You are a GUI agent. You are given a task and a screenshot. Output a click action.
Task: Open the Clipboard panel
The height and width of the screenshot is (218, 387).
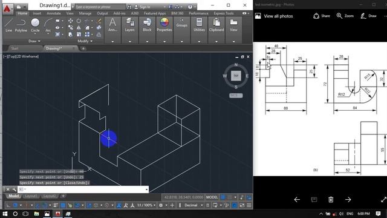coord(216,25)
